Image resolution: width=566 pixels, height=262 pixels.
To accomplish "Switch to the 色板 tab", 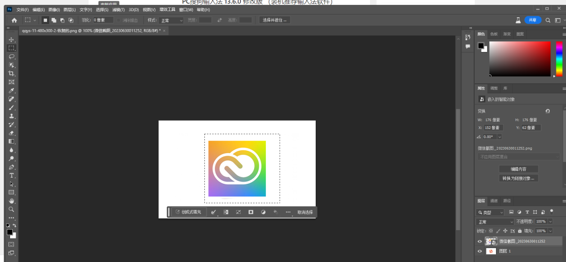I will click(493, 34).
